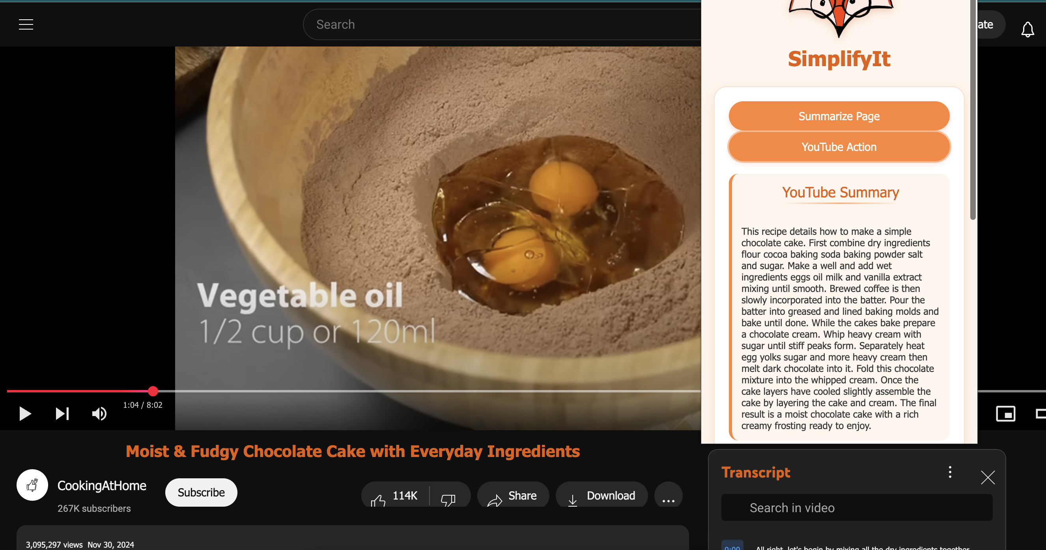Click the video progress bar scrubber

coord(153,391)
